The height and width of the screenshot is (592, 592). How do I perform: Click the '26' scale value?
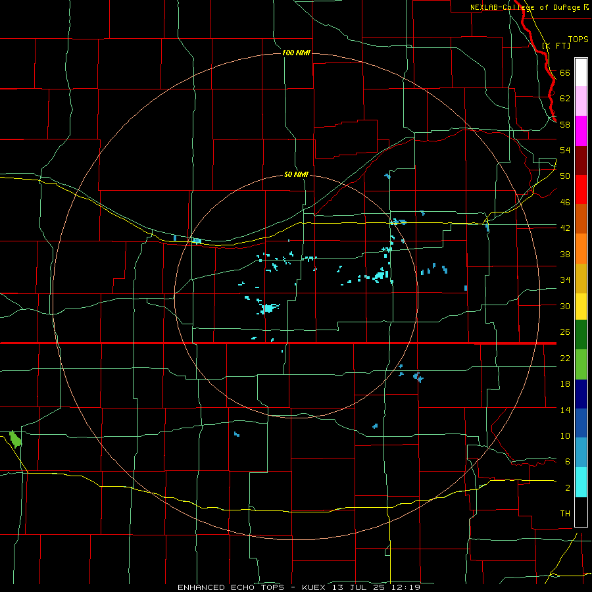coord(565,332)
